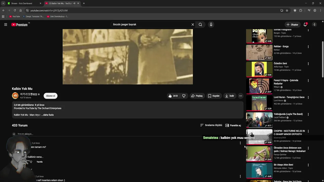Image resolution: width=324 pixels, height=182 pixels.
Task: Click the magnifier search button
Action: [x=200, y=25]
